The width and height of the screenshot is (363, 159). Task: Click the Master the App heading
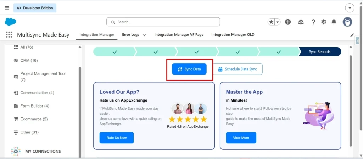244,92
